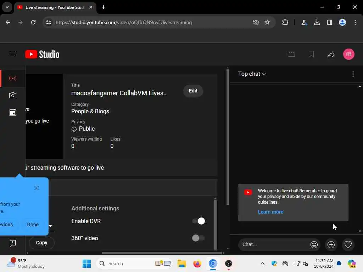The height and width of the screenshot is (272, 363).
Task: Click the Windows taskbar Search box
Action: (x=134, y=263)
